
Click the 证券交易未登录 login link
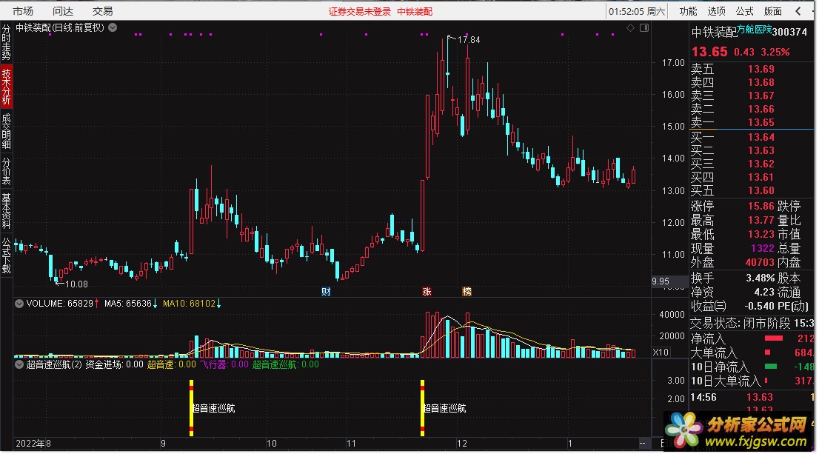(x=359, y=12)
